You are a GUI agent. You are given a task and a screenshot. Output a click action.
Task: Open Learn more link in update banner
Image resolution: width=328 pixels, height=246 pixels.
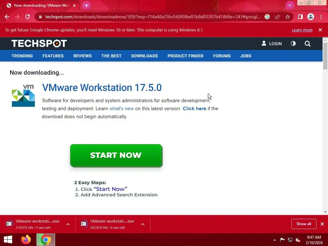click(302, 30)
